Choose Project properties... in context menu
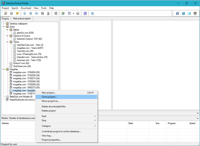This screenshot has height=146, width=200. click(67, 140)
